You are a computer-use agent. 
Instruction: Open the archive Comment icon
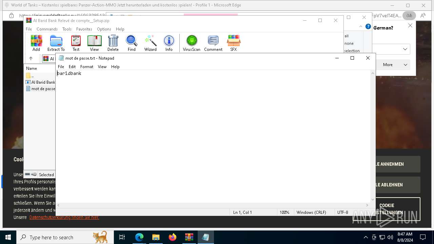[213, 43]
